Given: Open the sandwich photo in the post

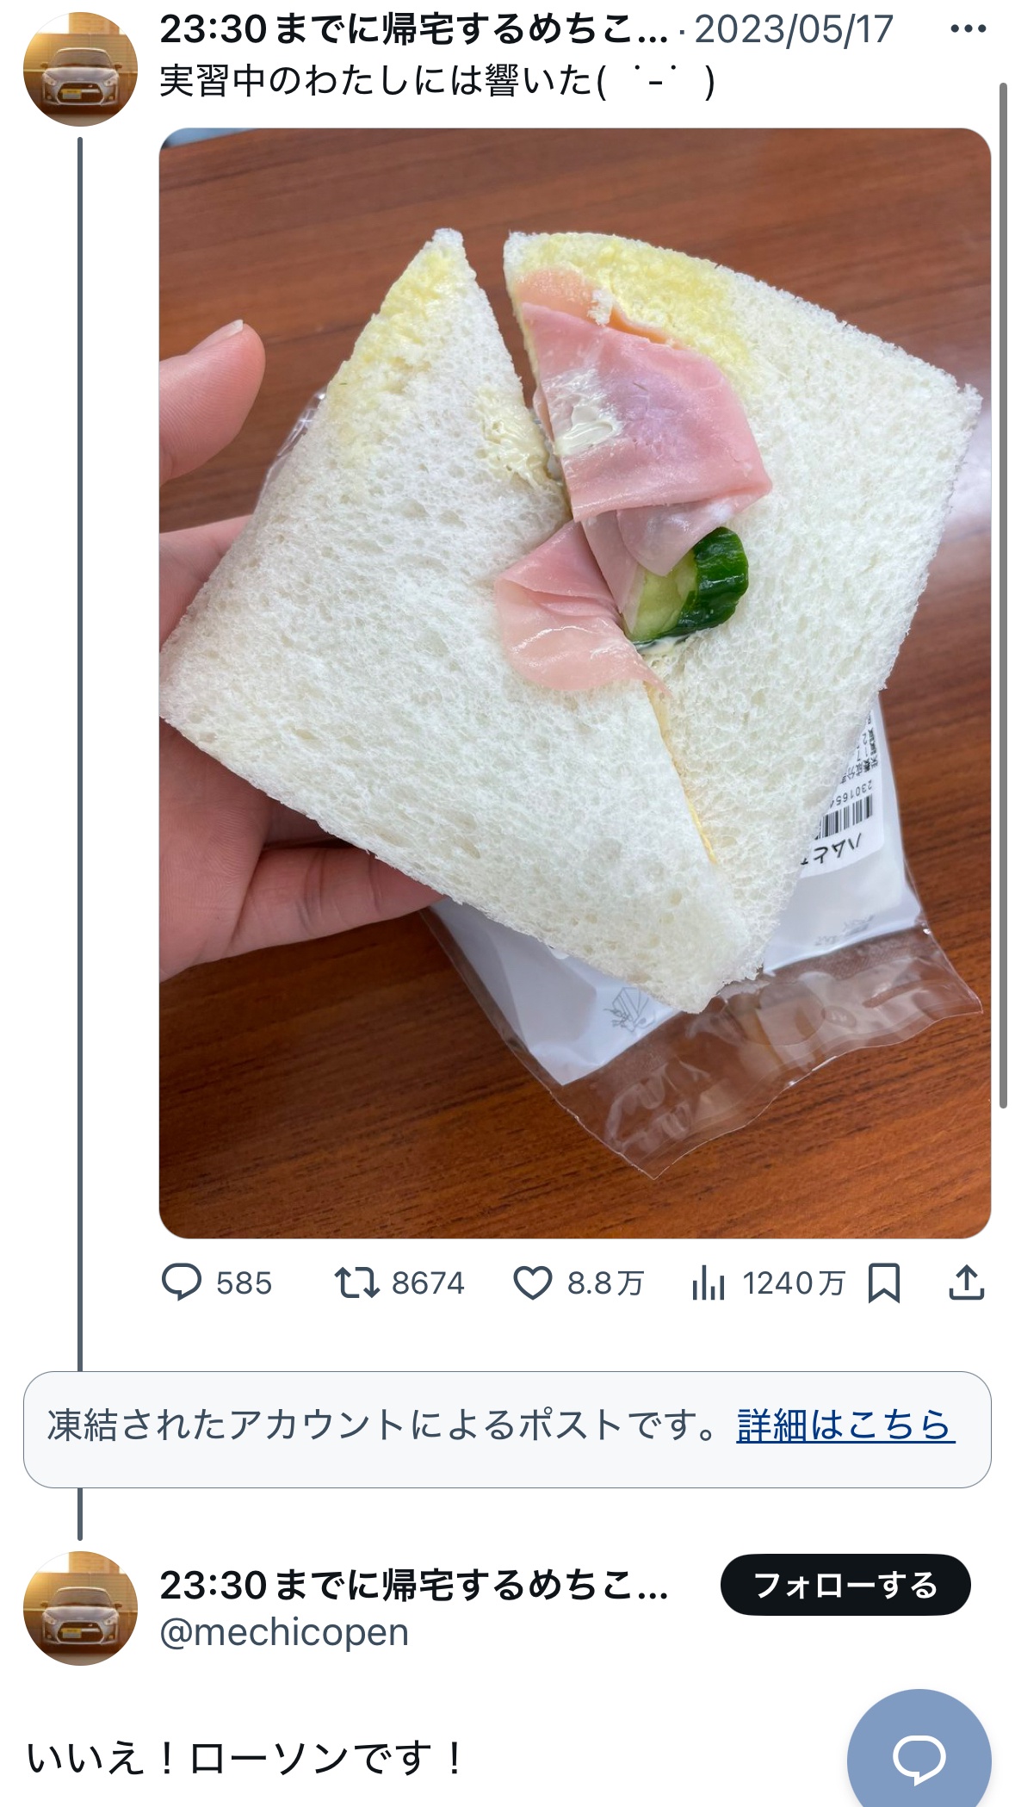Looking at the screenshot, I should pyautogui.click(x=574, y=682).
